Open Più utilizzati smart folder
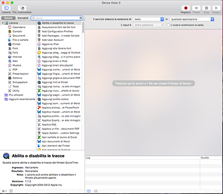Viewport: 223px width, 194px height. [x=16, y=95]
